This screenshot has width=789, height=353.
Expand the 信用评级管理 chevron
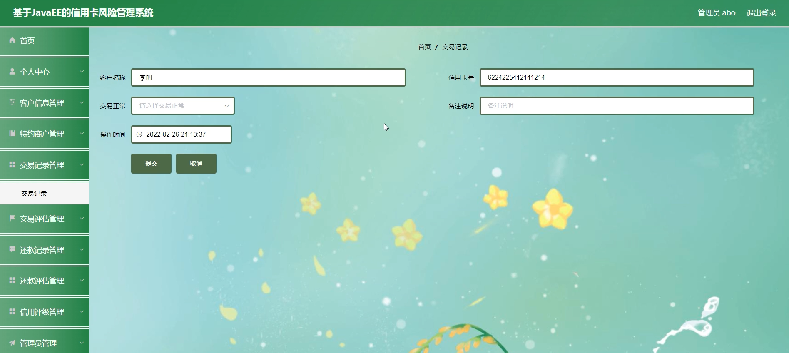(x=82, y=311)
